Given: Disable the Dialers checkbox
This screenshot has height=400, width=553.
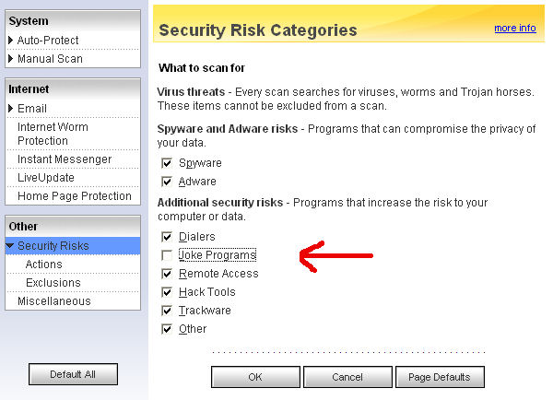Looking at the screenshot, I should point(167,237).
